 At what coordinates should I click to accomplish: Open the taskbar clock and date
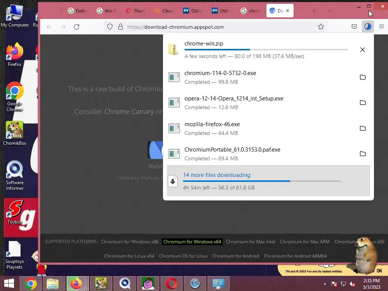coord(371,284)
